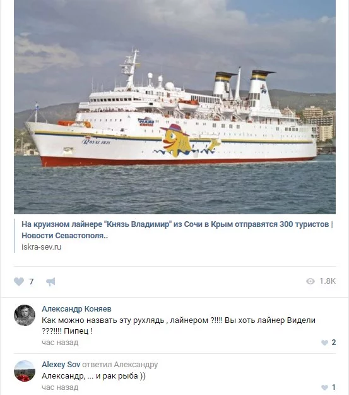This screenshot has height=395, width=349.
Task: Select the comment text "и рак рыба ))"
Action: 121,376
